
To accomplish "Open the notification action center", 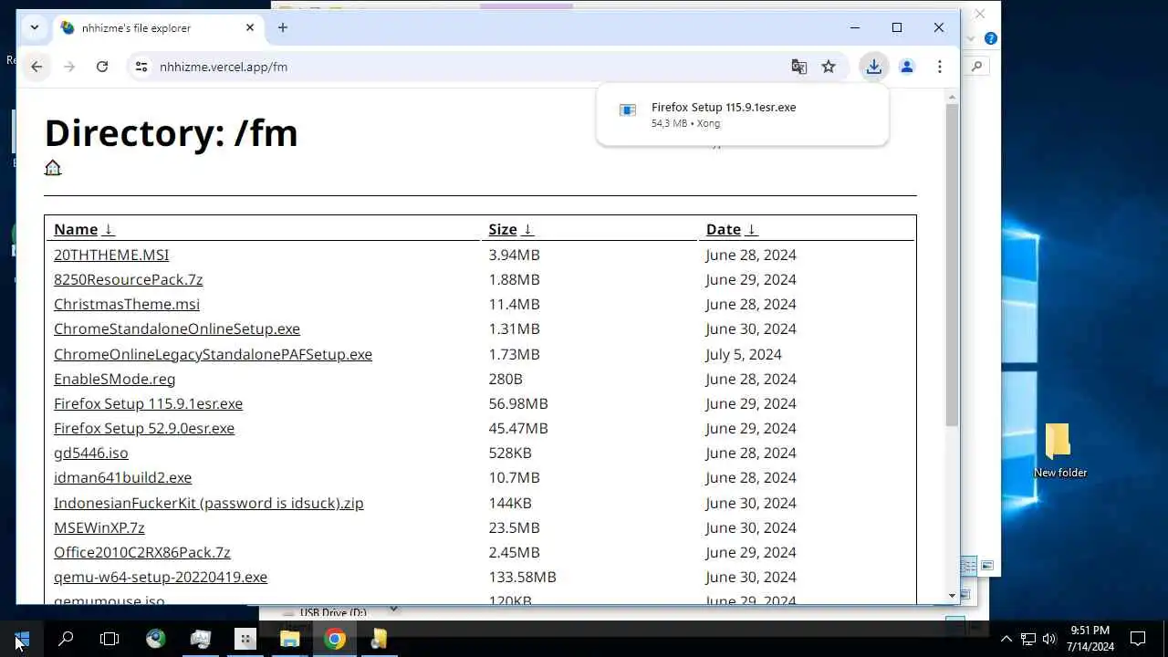I will (1138, 639).
